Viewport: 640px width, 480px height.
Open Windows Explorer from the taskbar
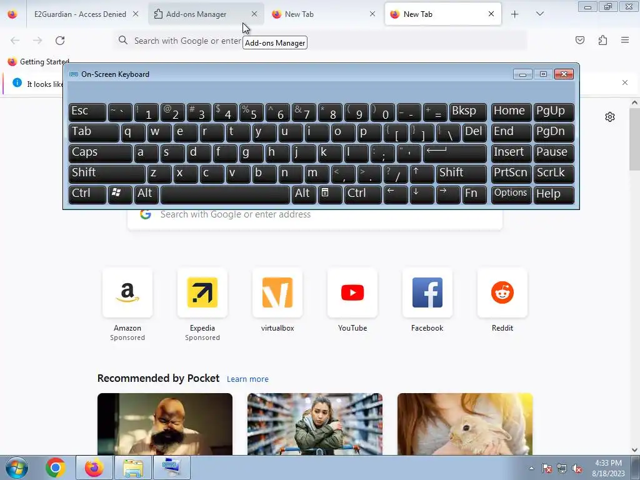(133, 467)
